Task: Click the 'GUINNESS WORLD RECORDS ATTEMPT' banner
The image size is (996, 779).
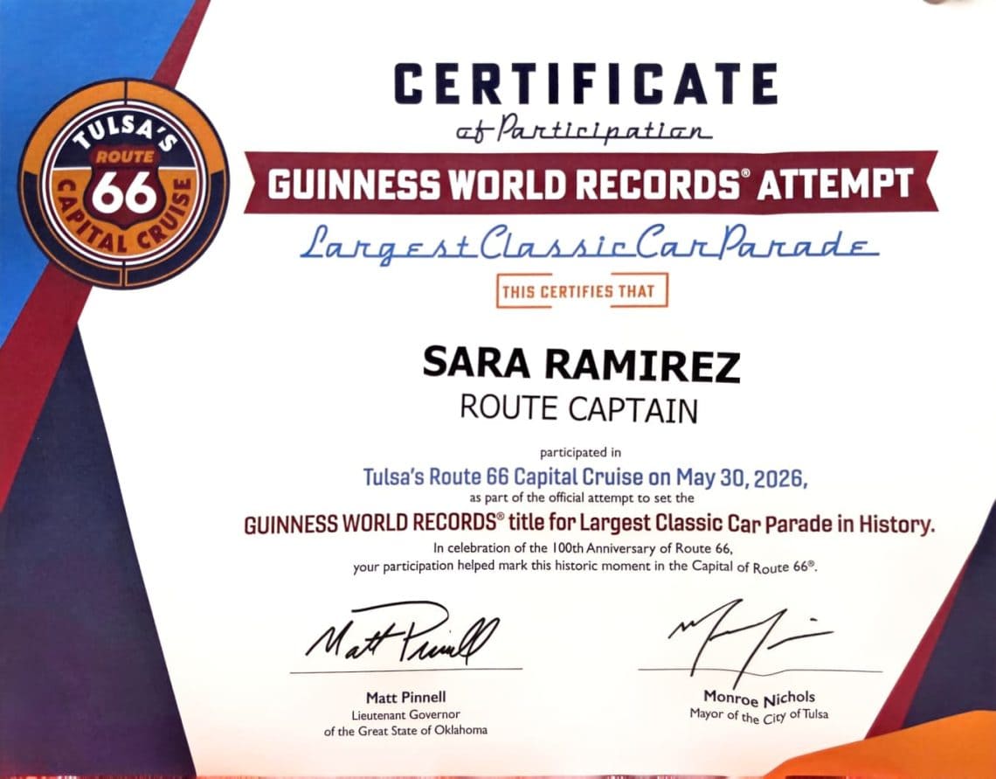Action: (x=590, y=183)
